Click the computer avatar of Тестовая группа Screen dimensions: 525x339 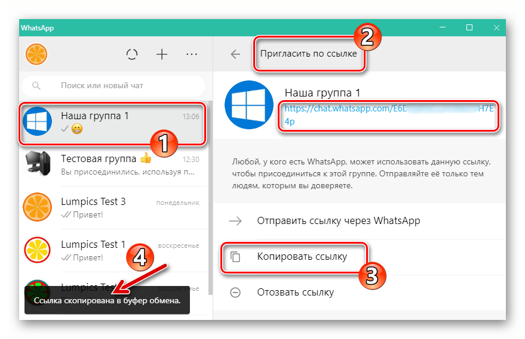pos(37,164)
